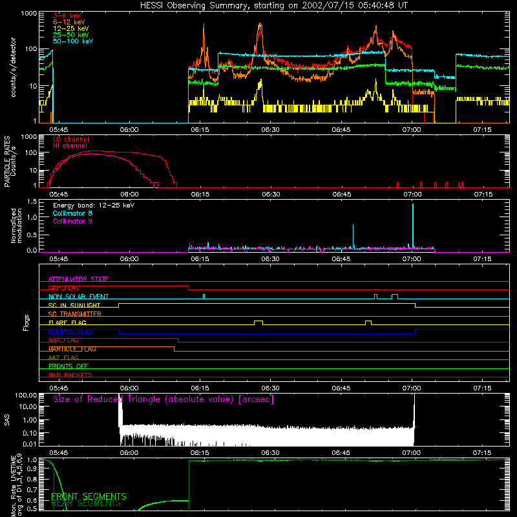Click the FLARE_FLAG label

(67, 322)
